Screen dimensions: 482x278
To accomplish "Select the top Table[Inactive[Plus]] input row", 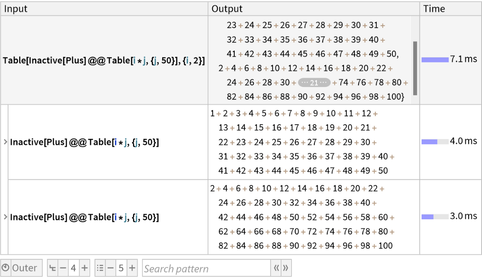I will pyautogui.click(x=104, y=60).
